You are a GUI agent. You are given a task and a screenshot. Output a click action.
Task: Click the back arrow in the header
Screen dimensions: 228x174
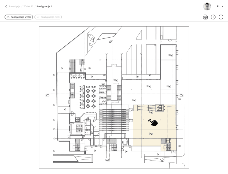click(6, 6)
